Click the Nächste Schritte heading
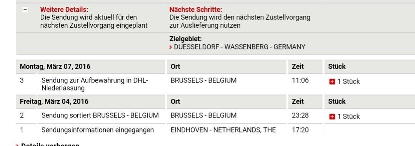 196,10
